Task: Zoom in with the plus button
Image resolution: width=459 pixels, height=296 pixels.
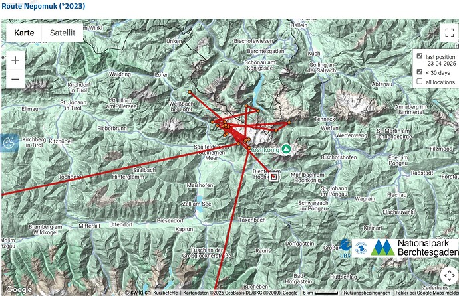Action: [15, 60]
